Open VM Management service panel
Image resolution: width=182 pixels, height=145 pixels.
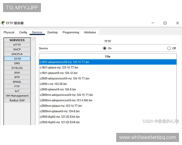click(17, 96)
